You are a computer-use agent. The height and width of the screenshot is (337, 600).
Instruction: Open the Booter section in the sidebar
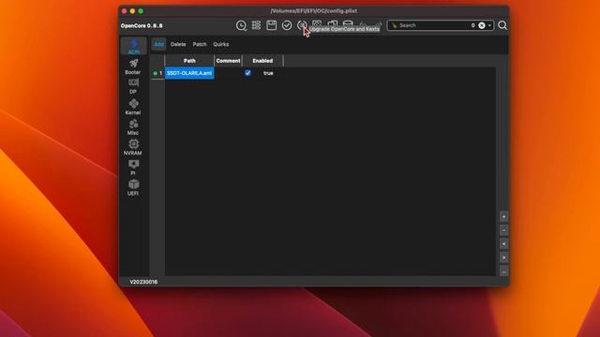coord(133,66)
